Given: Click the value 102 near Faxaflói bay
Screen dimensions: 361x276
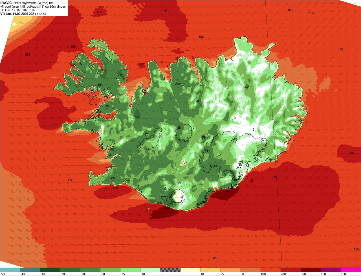Looking at the screenshot, I should point(112,149).
